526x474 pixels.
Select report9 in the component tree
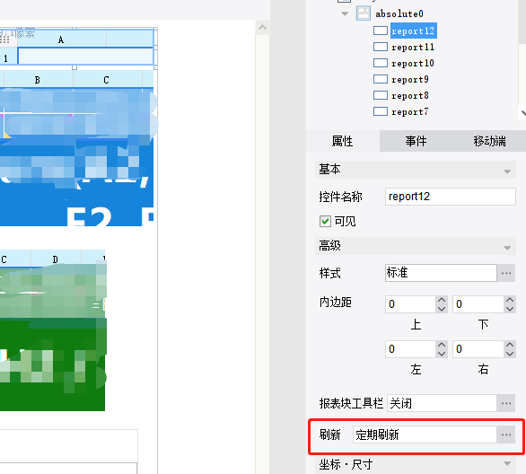click(410, 79)
